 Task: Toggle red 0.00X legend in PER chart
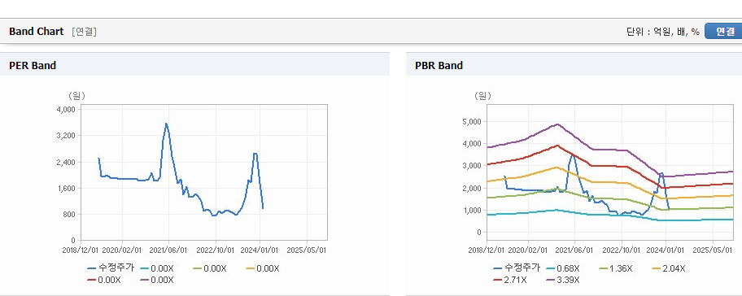tap(105, 280)
